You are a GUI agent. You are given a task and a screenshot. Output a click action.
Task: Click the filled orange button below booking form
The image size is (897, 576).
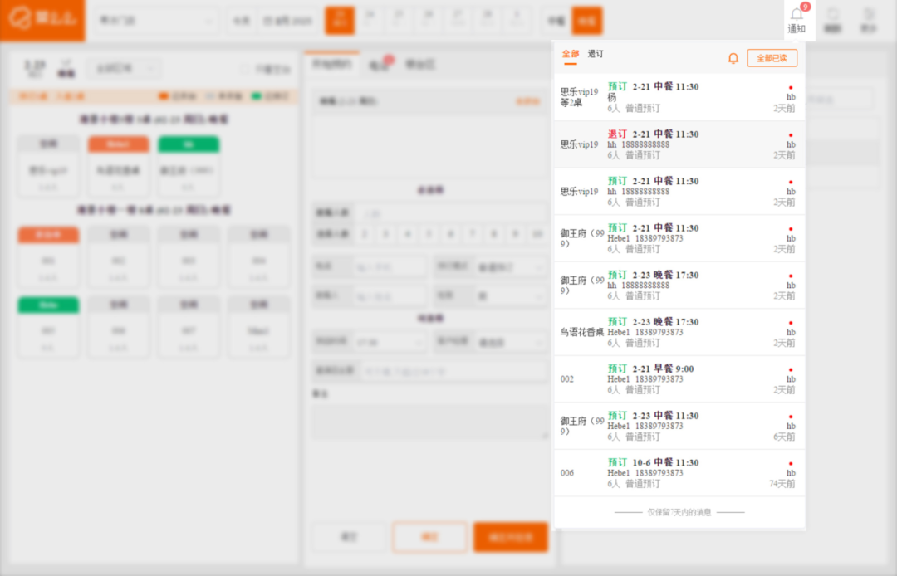511,537
